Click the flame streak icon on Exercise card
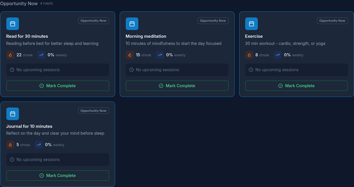 click(x=249, y=55)
